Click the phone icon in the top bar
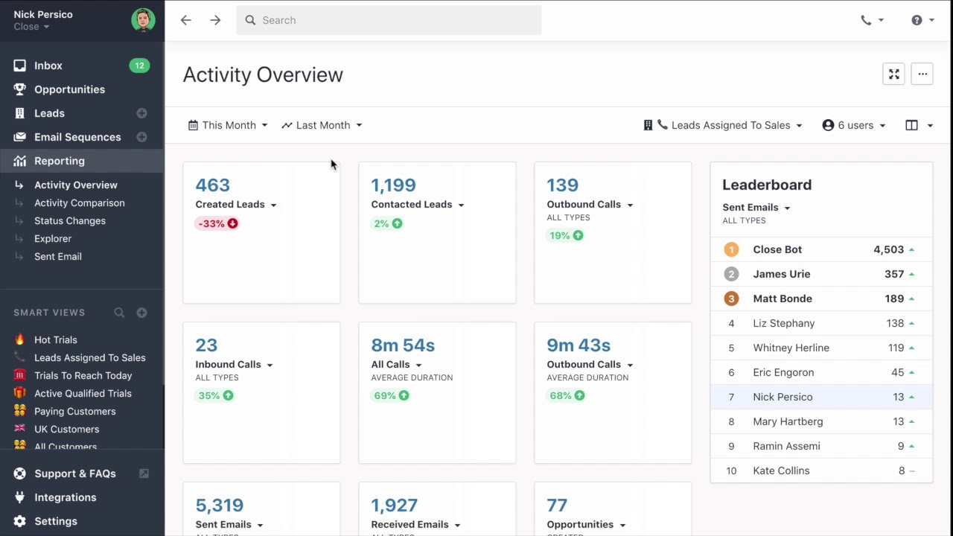 point(867,20)
